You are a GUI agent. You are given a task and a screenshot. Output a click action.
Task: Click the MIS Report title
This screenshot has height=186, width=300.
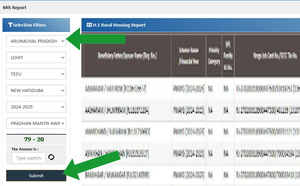[15, 8]
